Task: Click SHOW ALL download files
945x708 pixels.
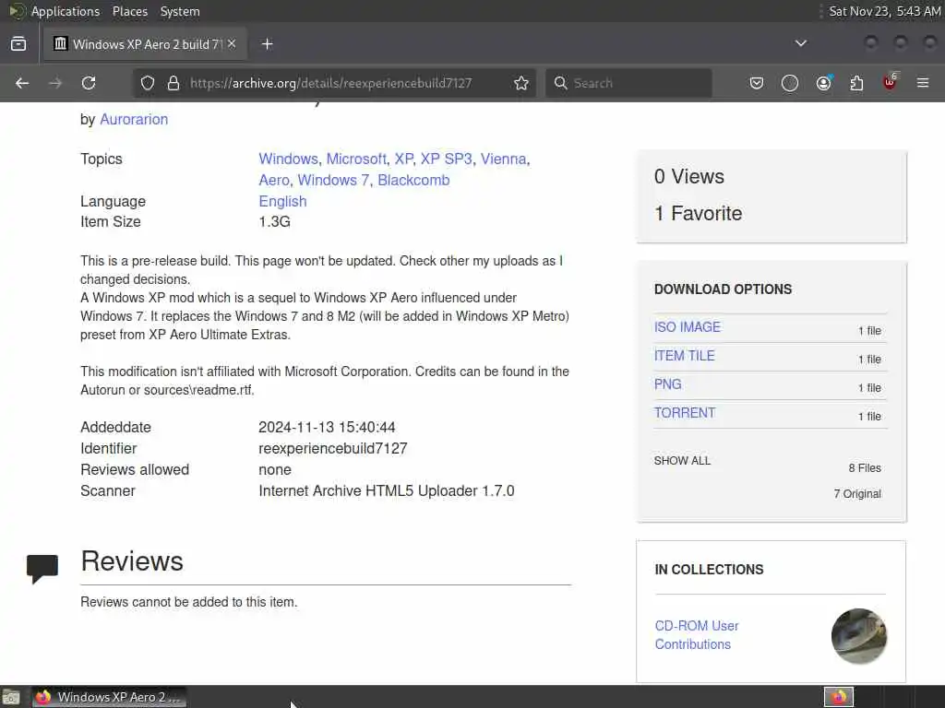Action: pyautogui.click(x=682, y=461)
